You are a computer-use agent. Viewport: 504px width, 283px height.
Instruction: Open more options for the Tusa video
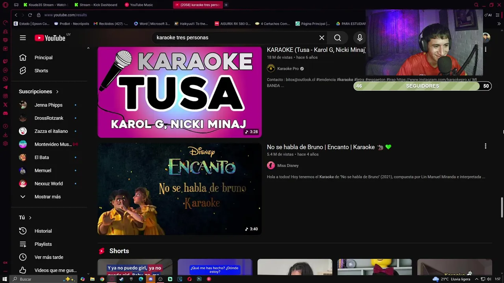pos(485,49)
